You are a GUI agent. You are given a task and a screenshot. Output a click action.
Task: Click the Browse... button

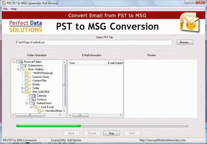point(185,42)
